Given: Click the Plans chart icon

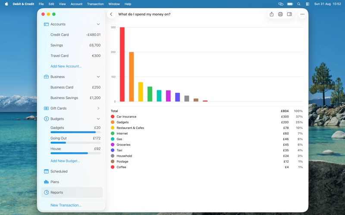Looking at the screenshot, I should click(x=46, y=182).
